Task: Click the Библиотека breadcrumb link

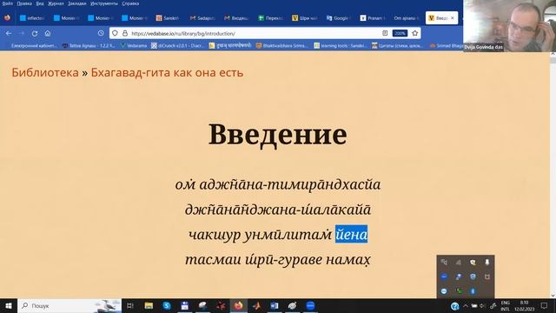Action: [x=45, y=72]
